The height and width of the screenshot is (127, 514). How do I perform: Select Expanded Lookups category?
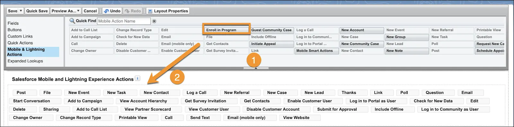coord(25,61)
